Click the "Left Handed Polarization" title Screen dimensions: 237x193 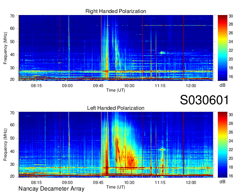tap(116, 108)
